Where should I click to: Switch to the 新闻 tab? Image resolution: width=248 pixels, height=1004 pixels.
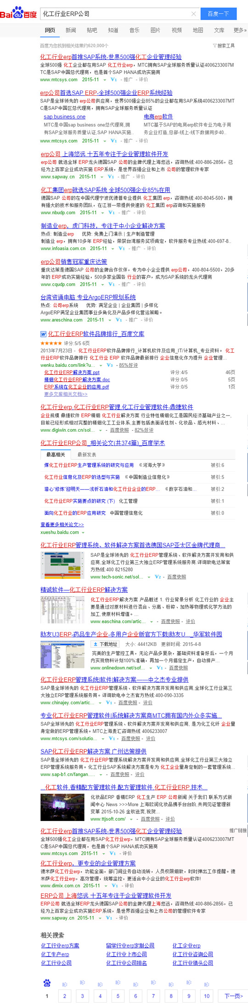[71, 30]
